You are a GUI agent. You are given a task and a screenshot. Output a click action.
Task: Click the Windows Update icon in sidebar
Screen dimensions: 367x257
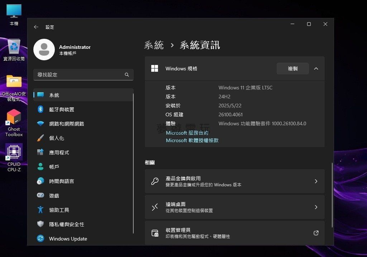point(40,239)
